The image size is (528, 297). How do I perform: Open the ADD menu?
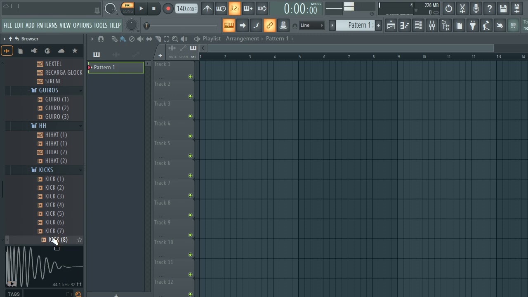pos(30,26)
